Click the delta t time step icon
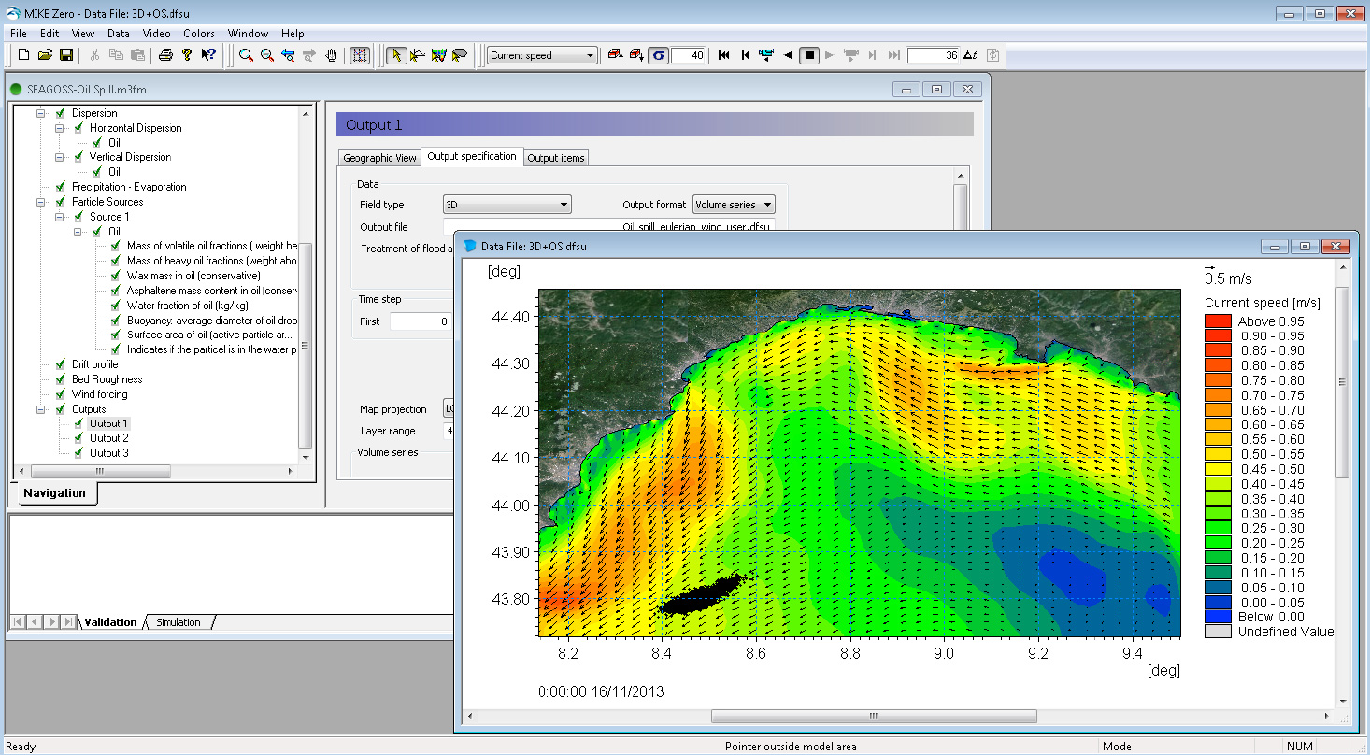 (x=970, y=55)
